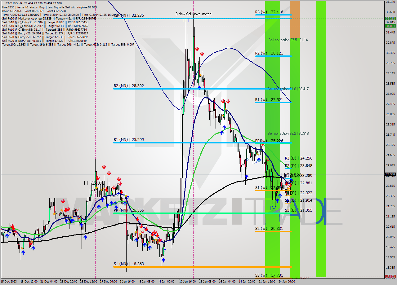Click the '21 Dec 04:00' date label
This screenshot has height=285, width=397.
click(49, 282)
